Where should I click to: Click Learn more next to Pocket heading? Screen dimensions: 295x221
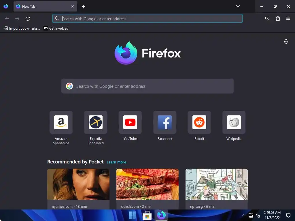coord(116,162)
